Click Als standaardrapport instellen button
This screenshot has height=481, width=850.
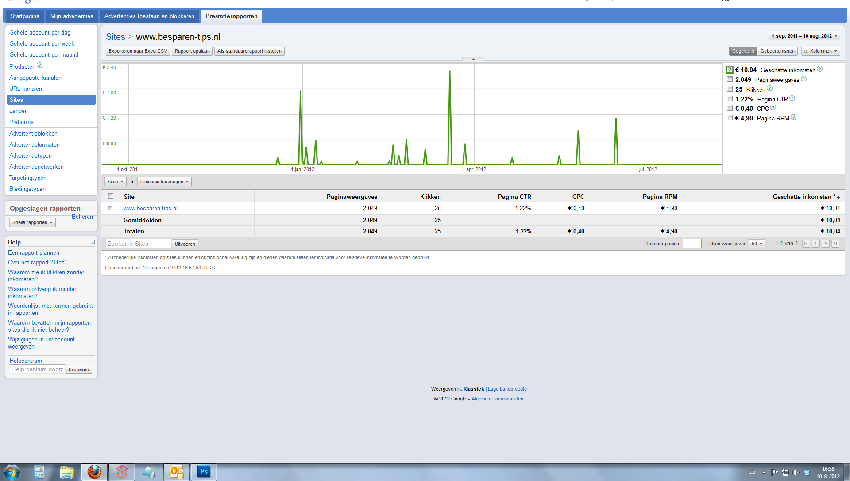[x=249, y=51]
